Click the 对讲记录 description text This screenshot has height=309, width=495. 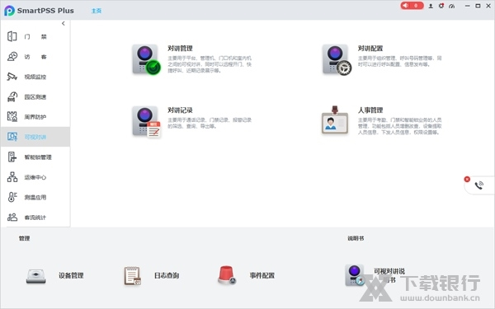[x=210, y=123]
